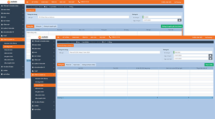
Task: Click easybooks logo in back window
Action: tap(12, 2)
